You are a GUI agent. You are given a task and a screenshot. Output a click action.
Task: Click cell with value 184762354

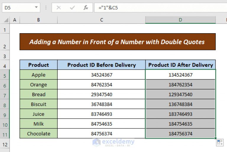click(x=181, y=84)
